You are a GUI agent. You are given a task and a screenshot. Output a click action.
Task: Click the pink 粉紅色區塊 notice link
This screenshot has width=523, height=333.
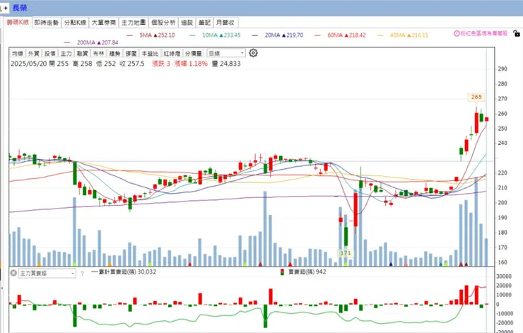click(484, 33)
